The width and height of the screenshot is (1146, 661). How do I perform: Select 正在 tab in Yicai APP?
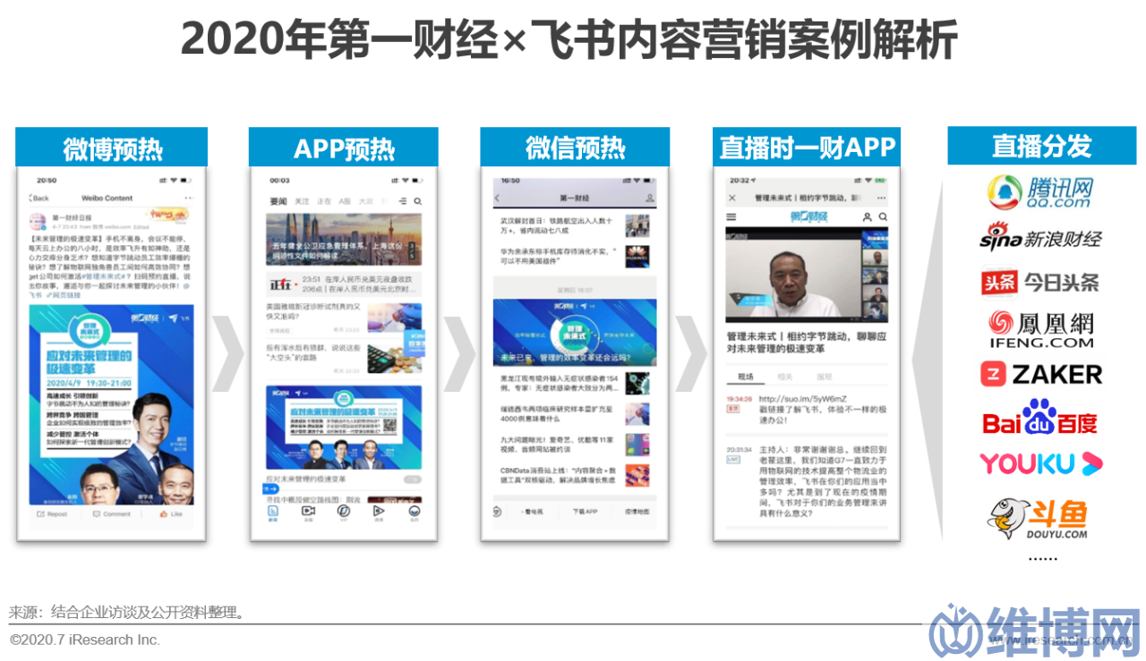click(324, 202)
